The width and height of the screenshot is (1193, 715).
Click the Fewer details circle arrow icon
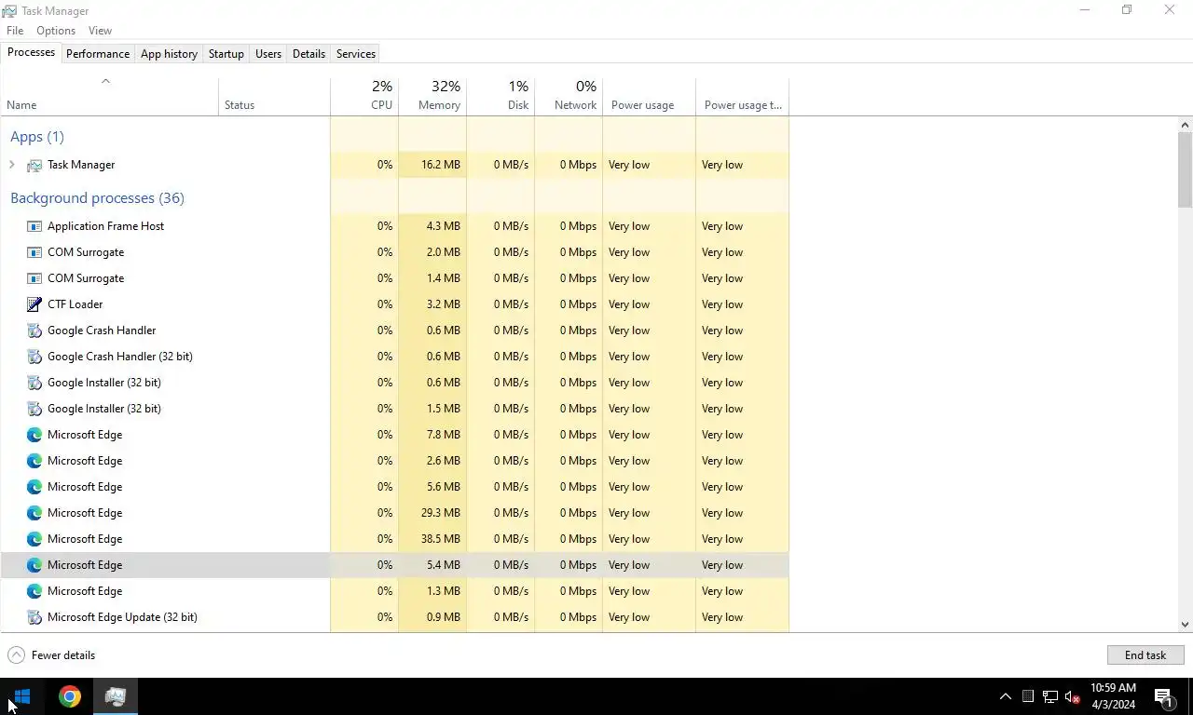[16, 655]
